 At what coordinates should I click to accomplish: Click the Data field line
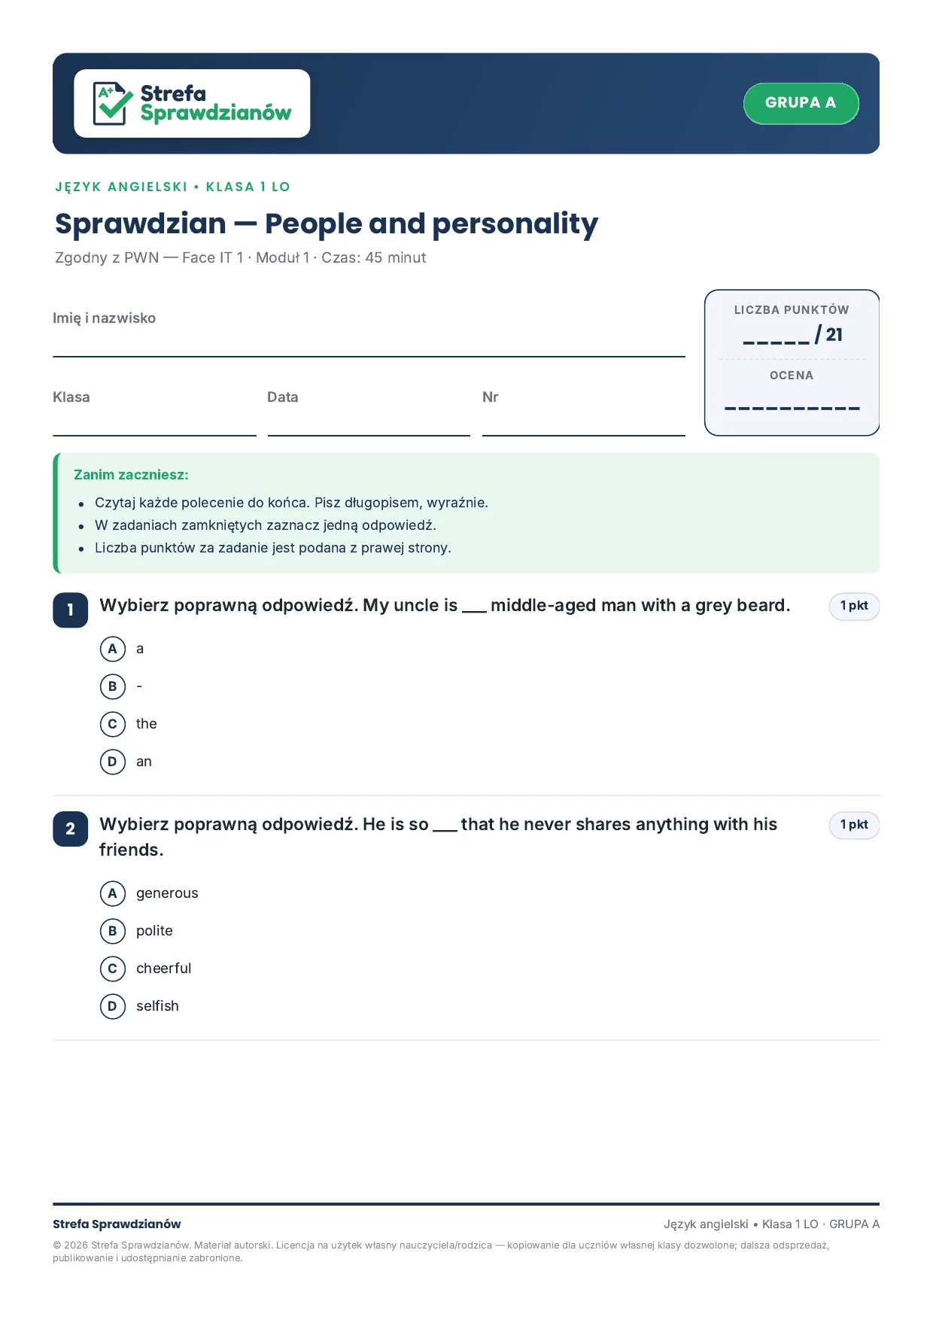point(369,435)
